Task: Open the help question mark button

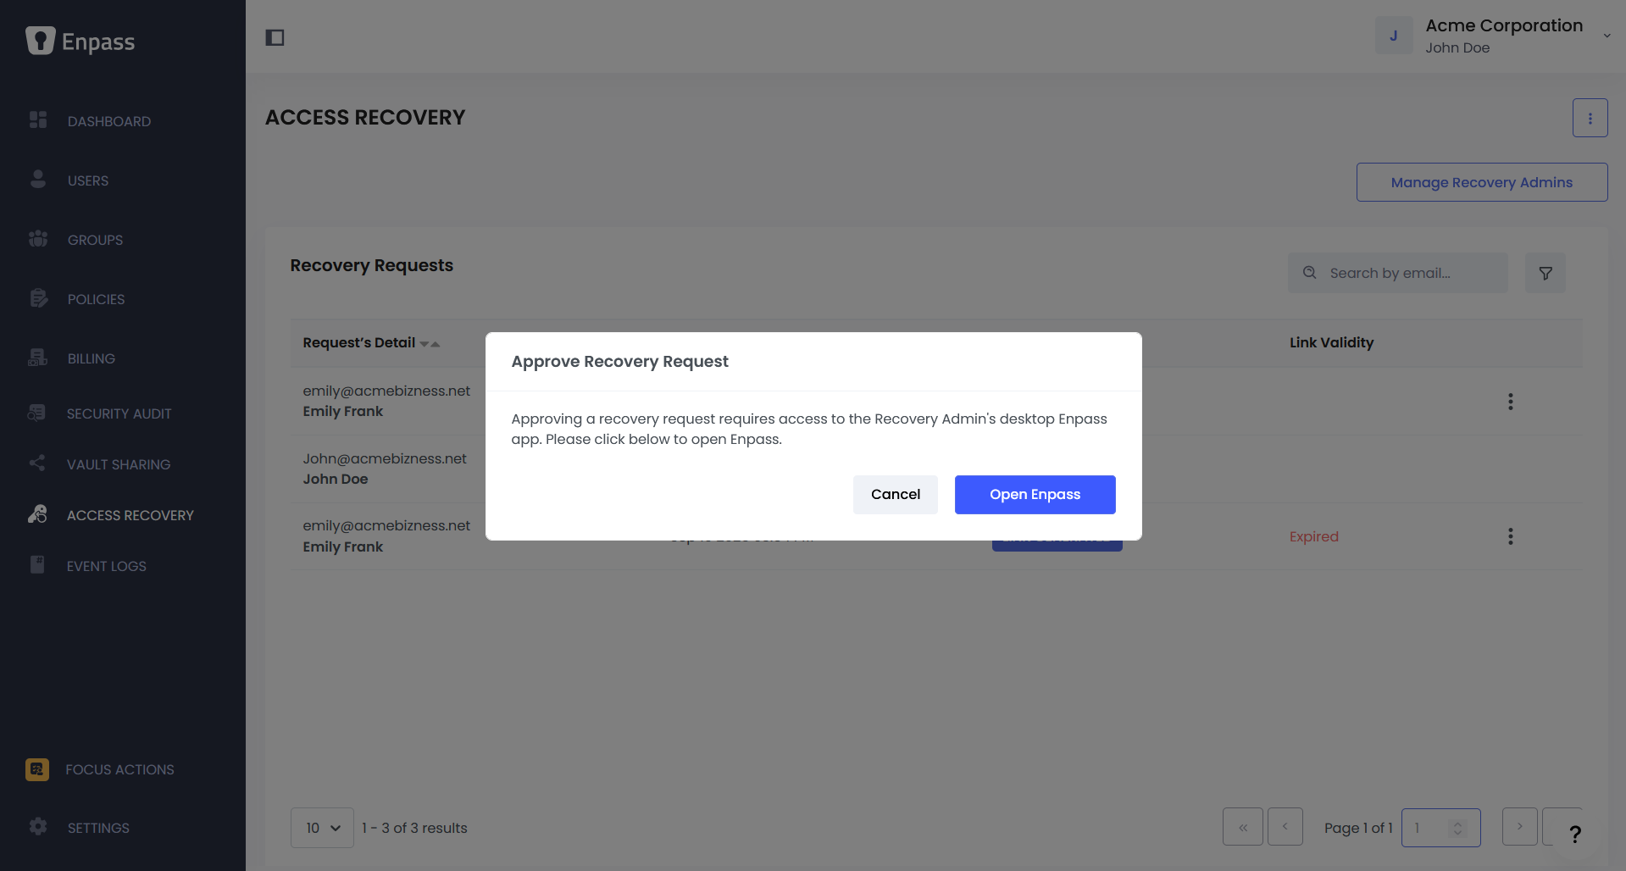Action: click(x=1574, y=835)
